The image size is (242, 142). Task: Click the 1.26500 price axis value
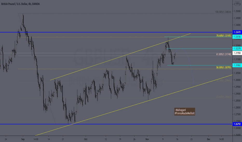237,128
